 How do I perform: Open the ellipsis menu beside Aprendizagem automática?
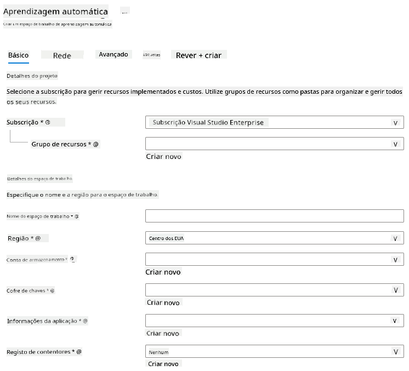coord(124,12)
